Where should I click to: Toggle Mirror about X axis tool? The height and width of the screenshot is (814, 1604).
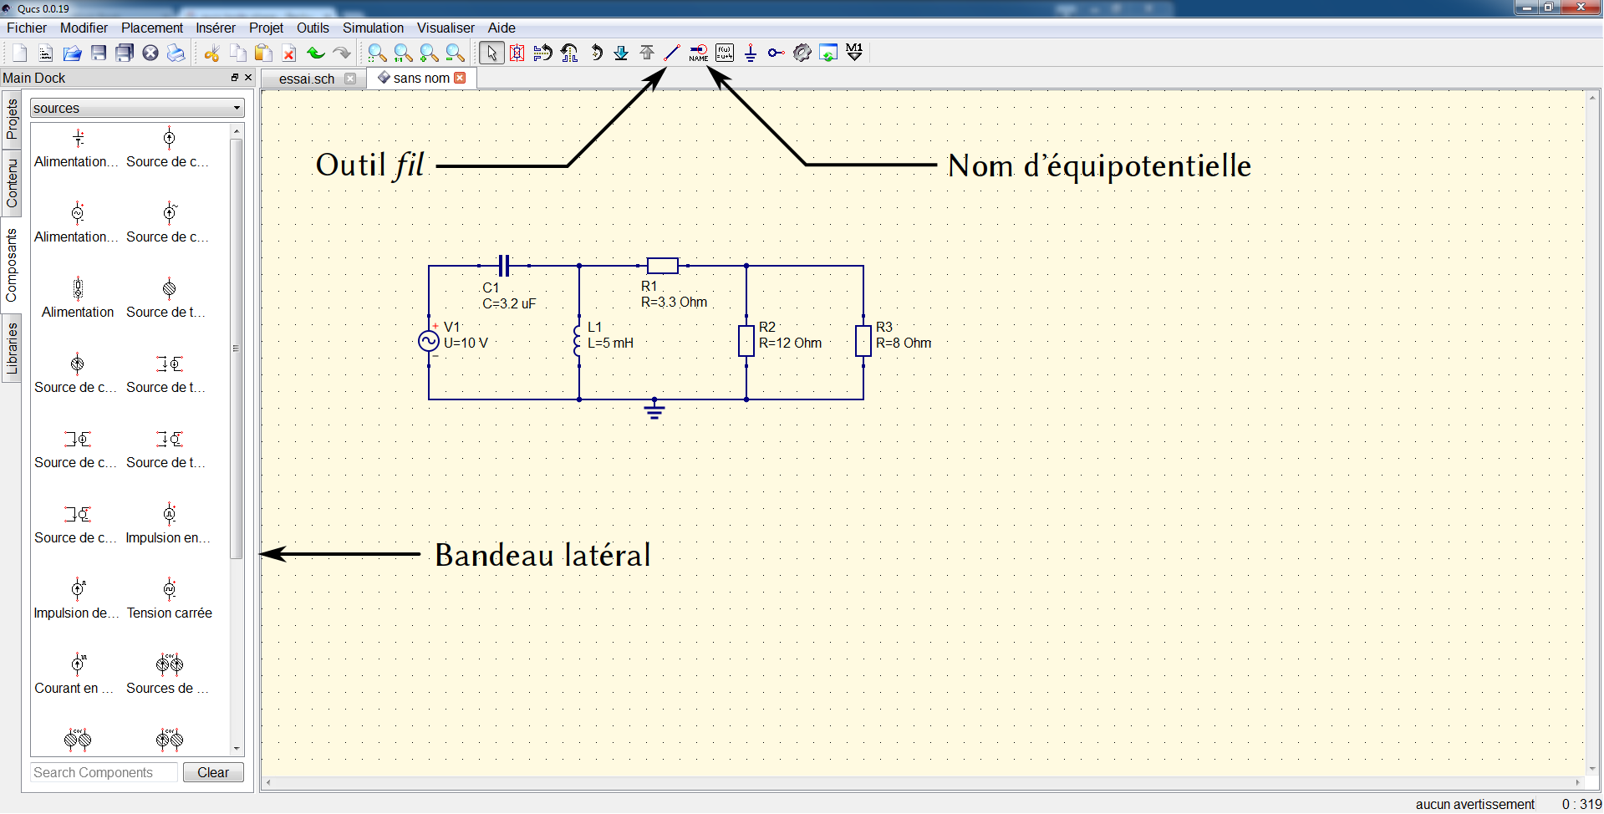[x=543, y=53]
